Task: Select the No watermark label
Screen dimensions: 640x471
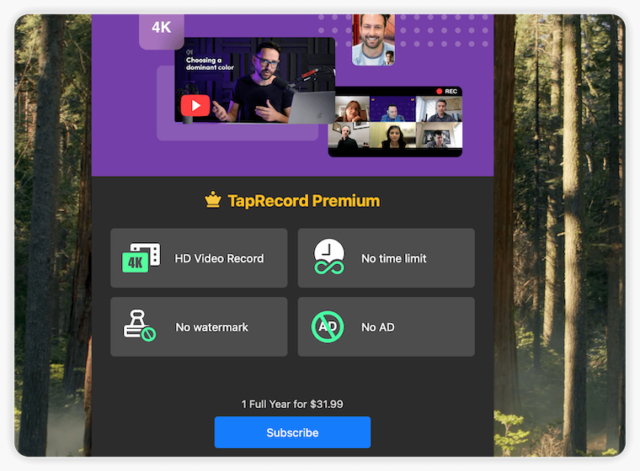Action: (211, 327)
